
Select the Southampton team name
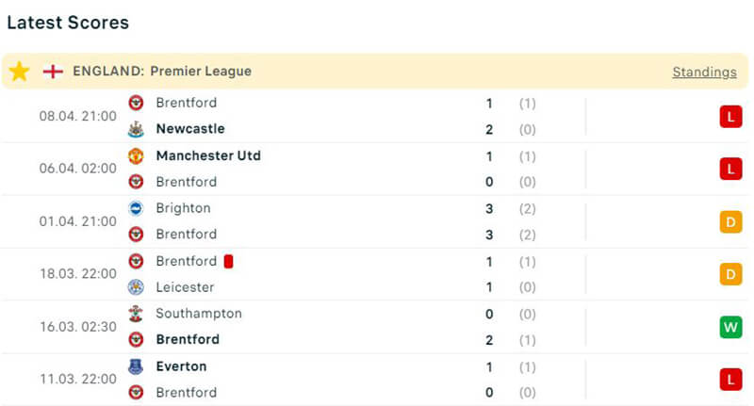pos(199,314)
